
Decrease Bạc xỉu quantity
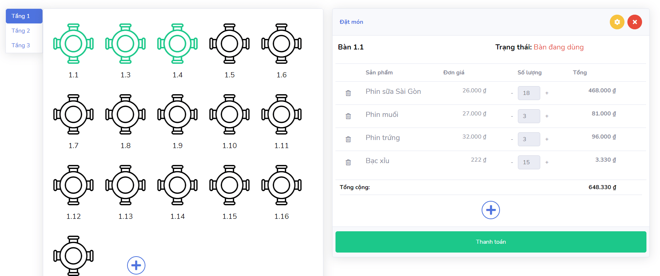click(512, 162)
